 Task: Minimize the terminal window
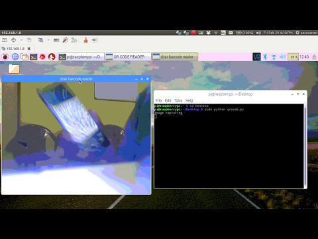(292, 94)
